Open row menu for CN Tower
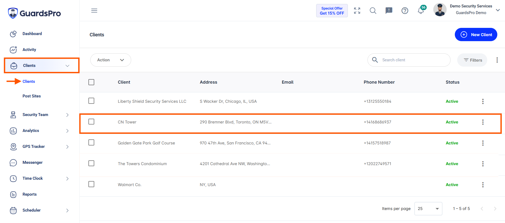This screenshot has height=223, width=505. pos(483,122)
